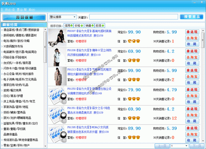Select the 床上用品/靠垫/毛巾/布艺 category
This screenshot has height=149, width=206.
[19, 102]
